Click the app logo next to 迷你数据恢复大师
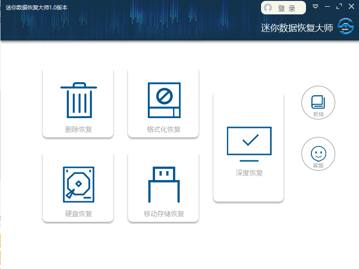Screen dimensions: 359x269 click(x=346, y=26)
